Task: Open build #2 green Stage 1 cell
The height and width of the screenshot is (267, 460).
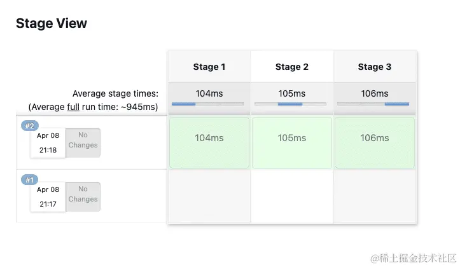Action: 209,142
